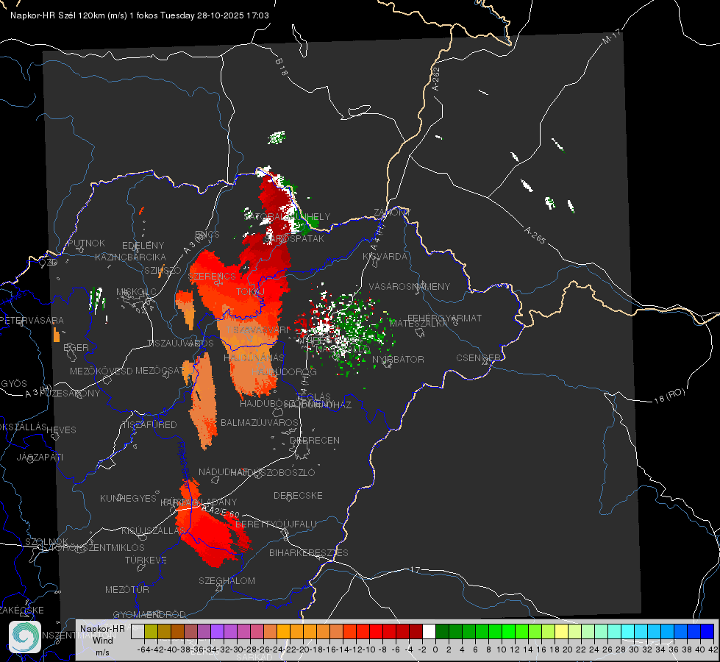Click the swirl logo icon at bottom-left
Screen dimensions: 720x662
click(25, 637)
